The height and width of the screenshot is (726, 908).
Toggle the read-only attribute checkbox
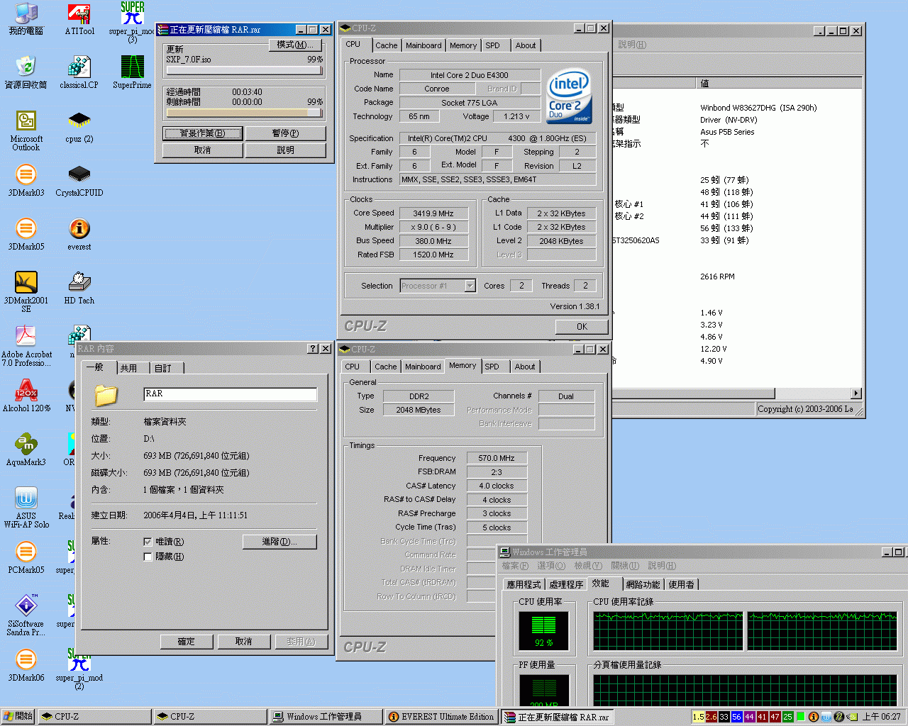tap(148, 542)
